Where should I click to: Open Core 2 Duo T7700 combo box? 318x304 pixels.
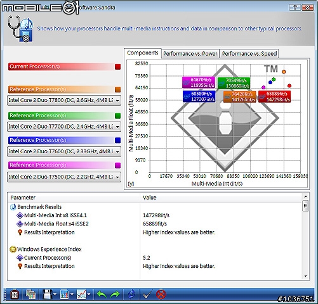pos(64,127)
